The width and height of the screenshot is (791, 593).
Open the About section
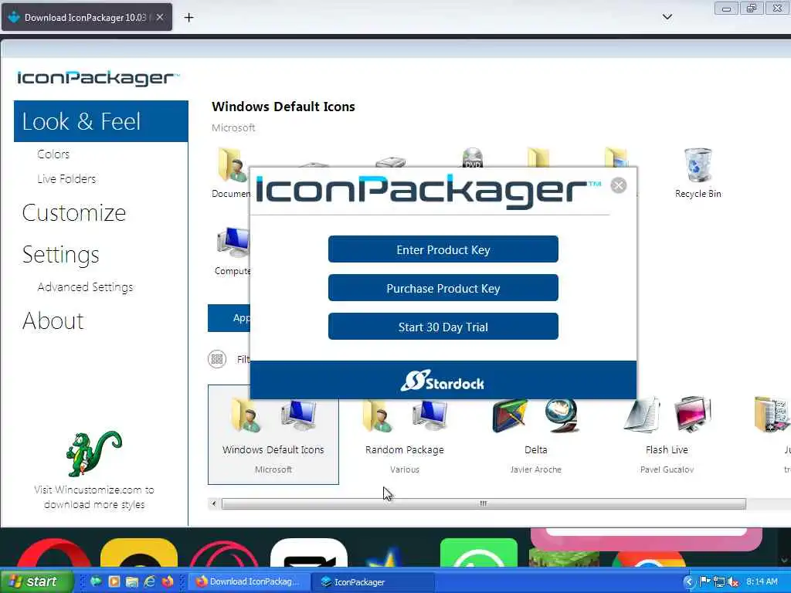tap(53, 320)
